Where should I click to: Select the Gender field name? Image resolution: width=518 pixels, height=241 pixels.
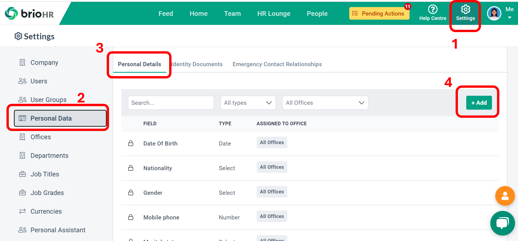(153, 193)
